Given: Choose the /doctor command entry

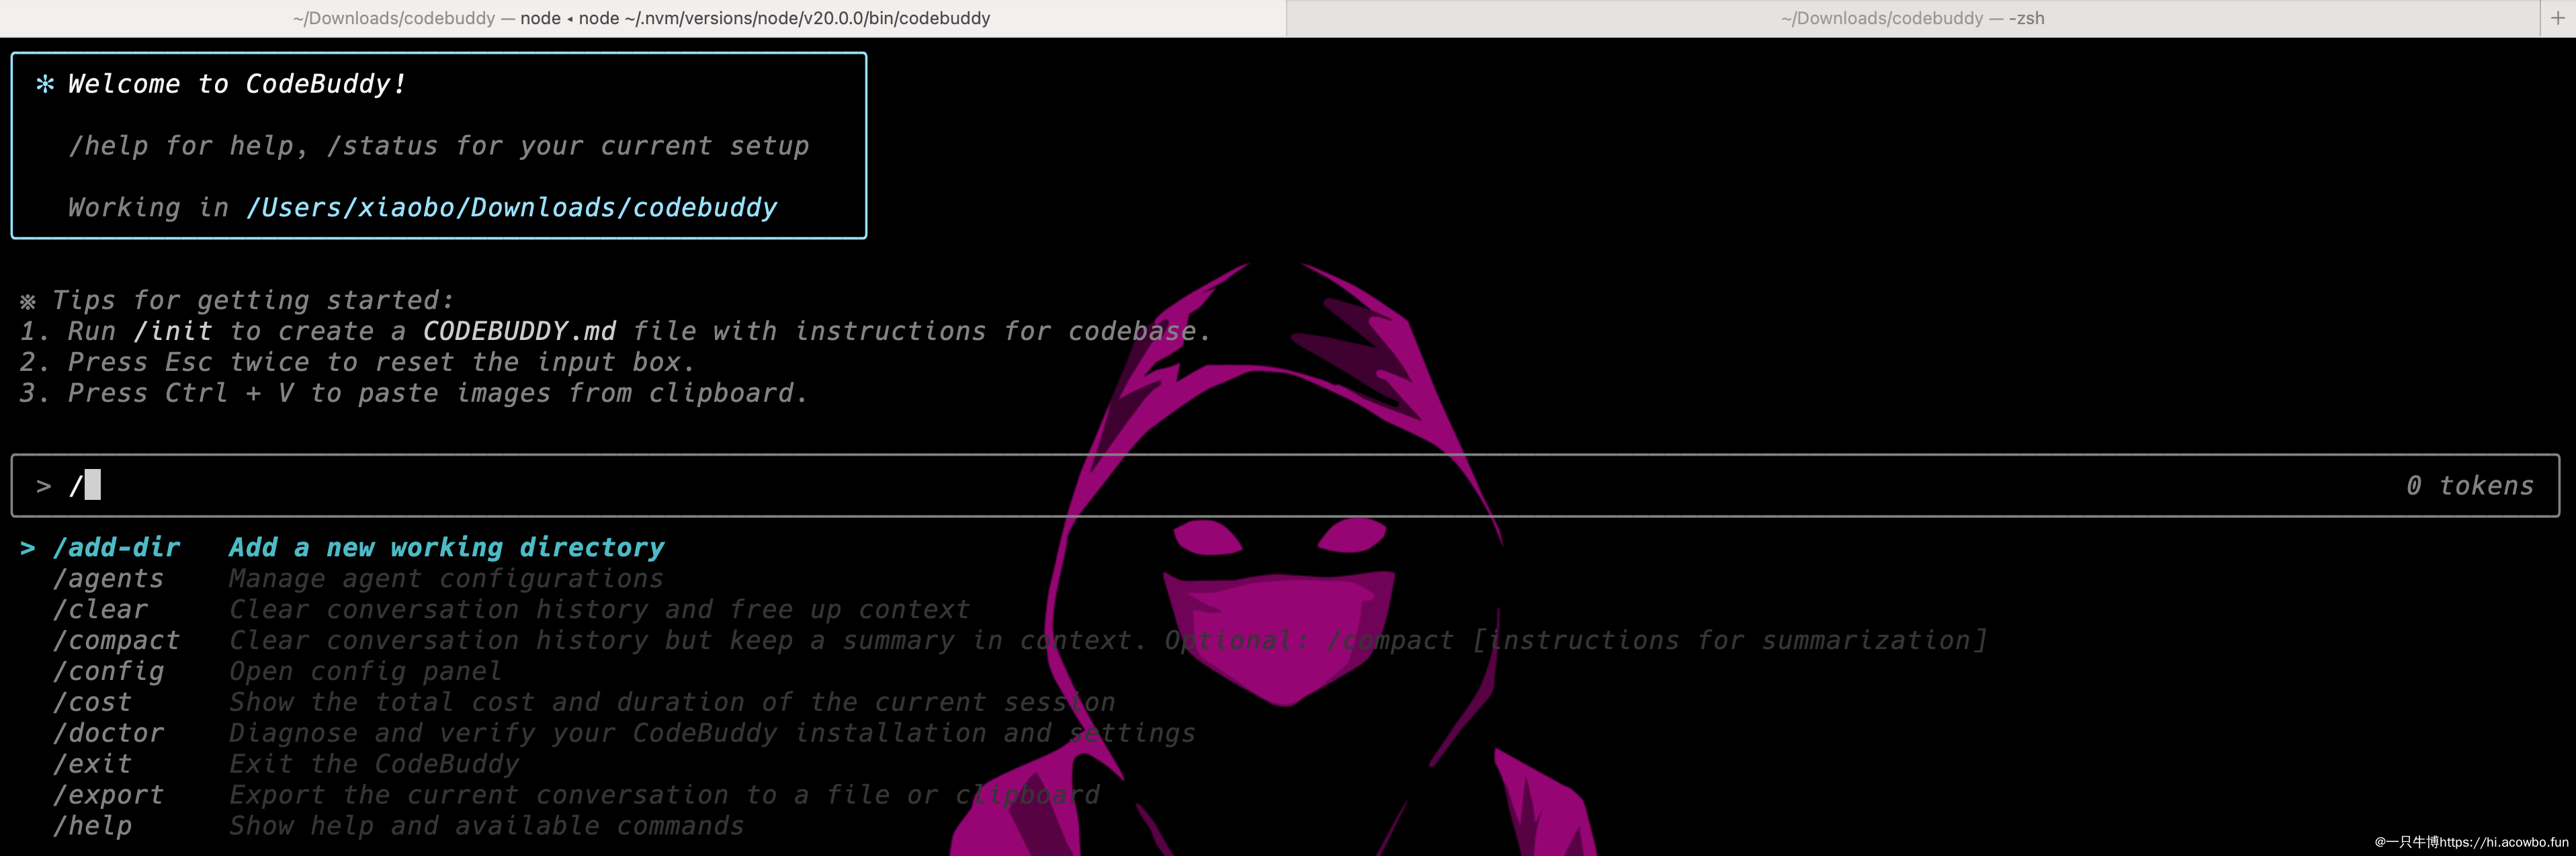Looking at the screenshot, I should 108,733.
